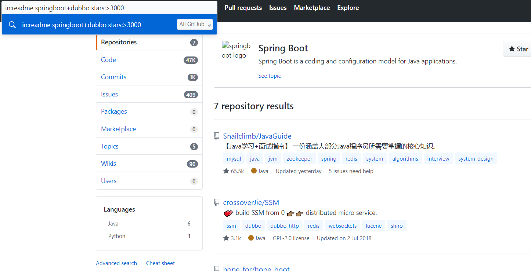The image size is (531, 271).
Task: Filter results by Java language
Action: 149,224
